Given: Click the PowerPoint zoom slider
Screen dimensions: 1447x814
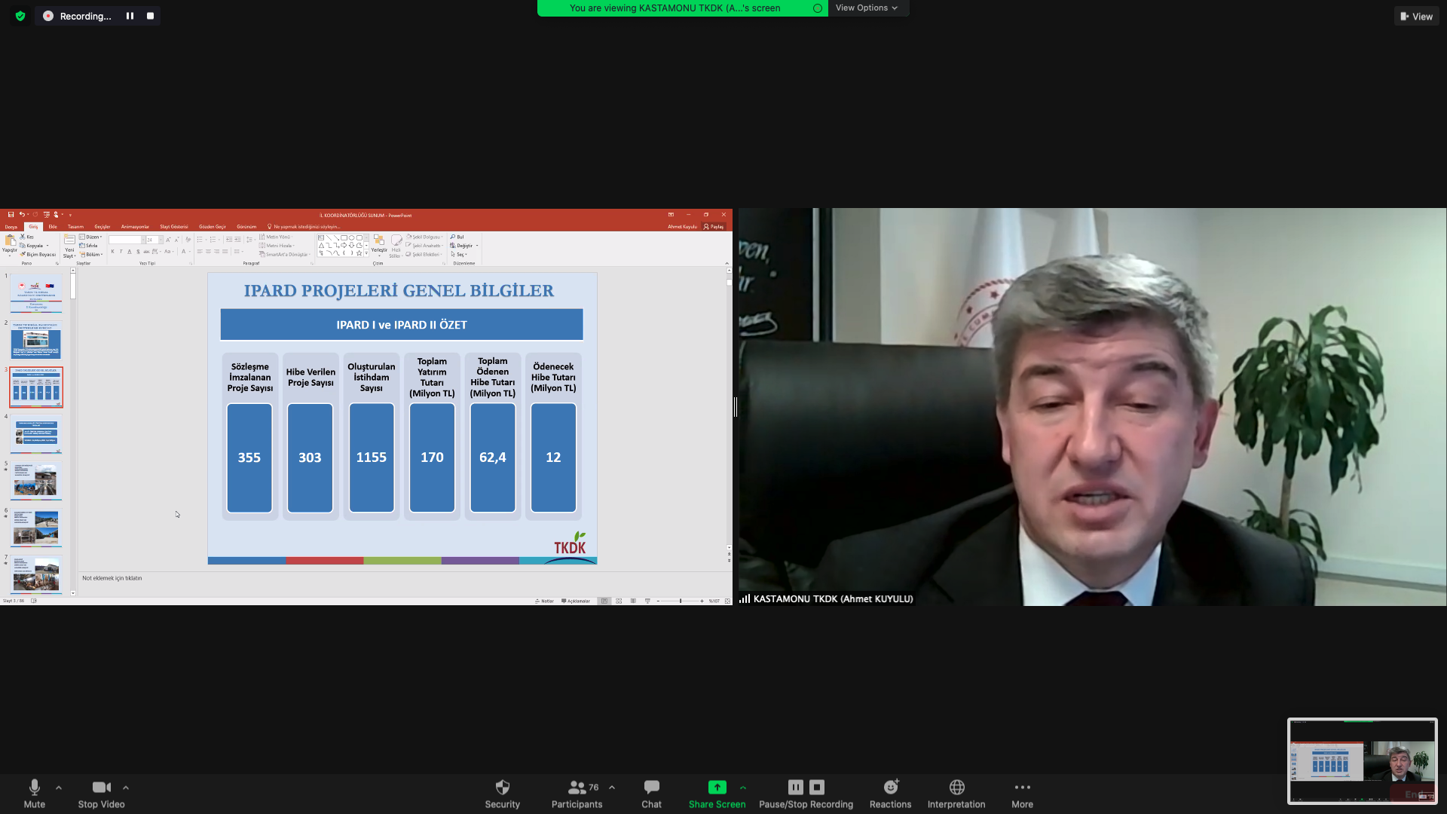Looking at the screenshot, I should tap(681, 601).
